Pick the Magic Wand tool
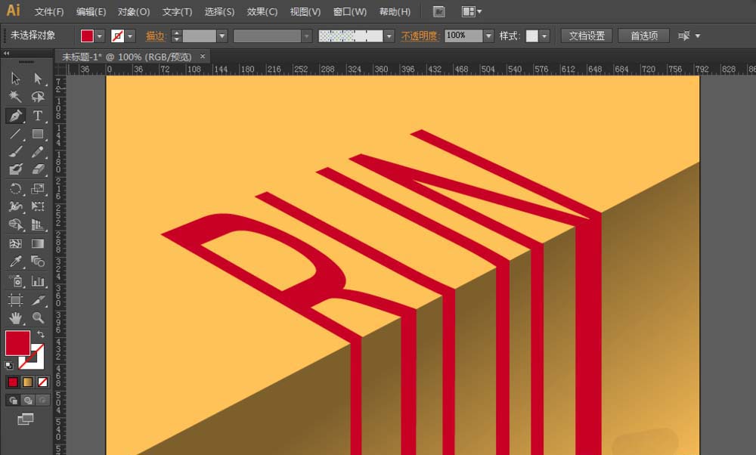Viewport: 756px width, 455px height. (15, 97)
